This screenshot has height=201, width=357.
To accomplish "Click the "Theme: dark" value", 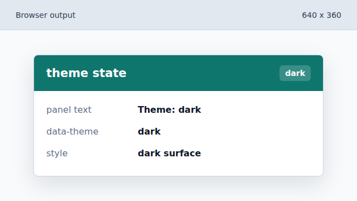I will (170, 109).
